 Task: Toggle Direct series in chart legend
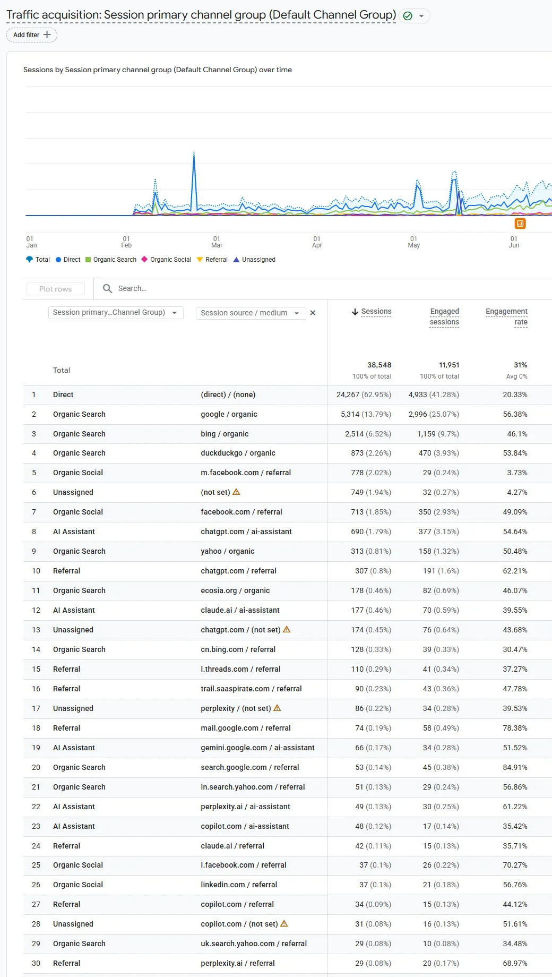point(68,260)
